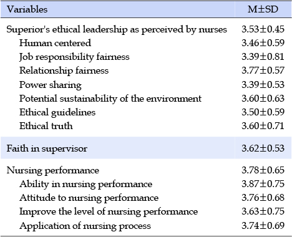The height and width of the screenshot is (237, 292).
Task: Select the value 3.62±0.53
Action: pyautogui.click(x=263, y=148)
